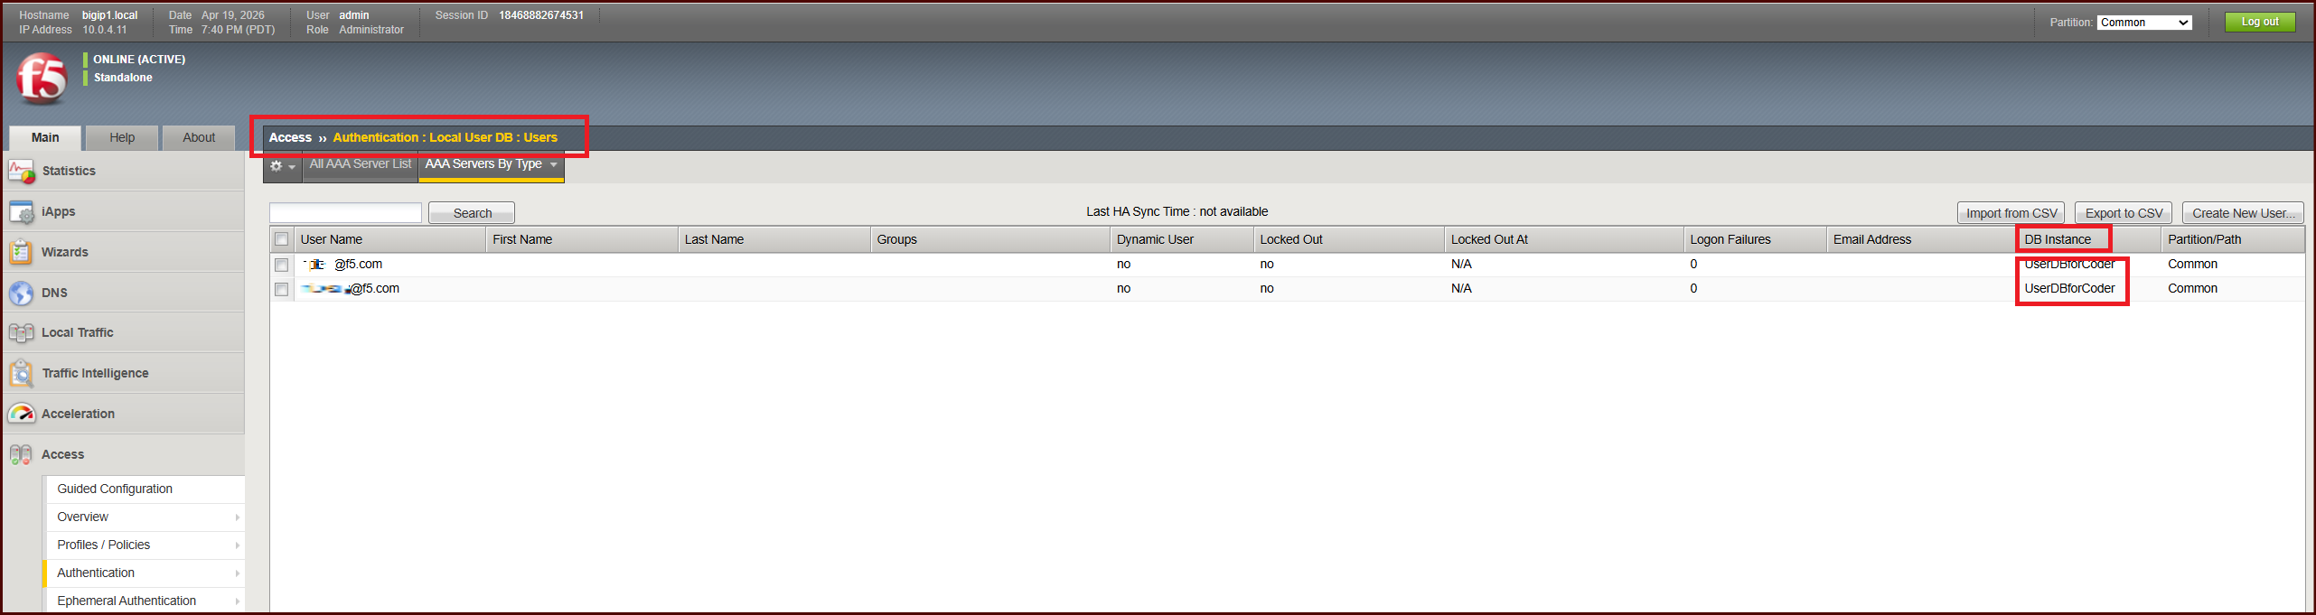Click the Create New User button
The width and height of the screenshot is (2316, 615).
(2242, 213)
